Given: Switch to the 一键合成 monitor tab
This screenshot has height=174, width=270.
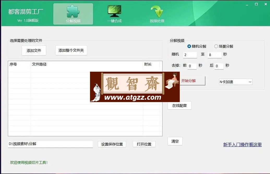Looking at the screenshot, I should pos(114,14).
